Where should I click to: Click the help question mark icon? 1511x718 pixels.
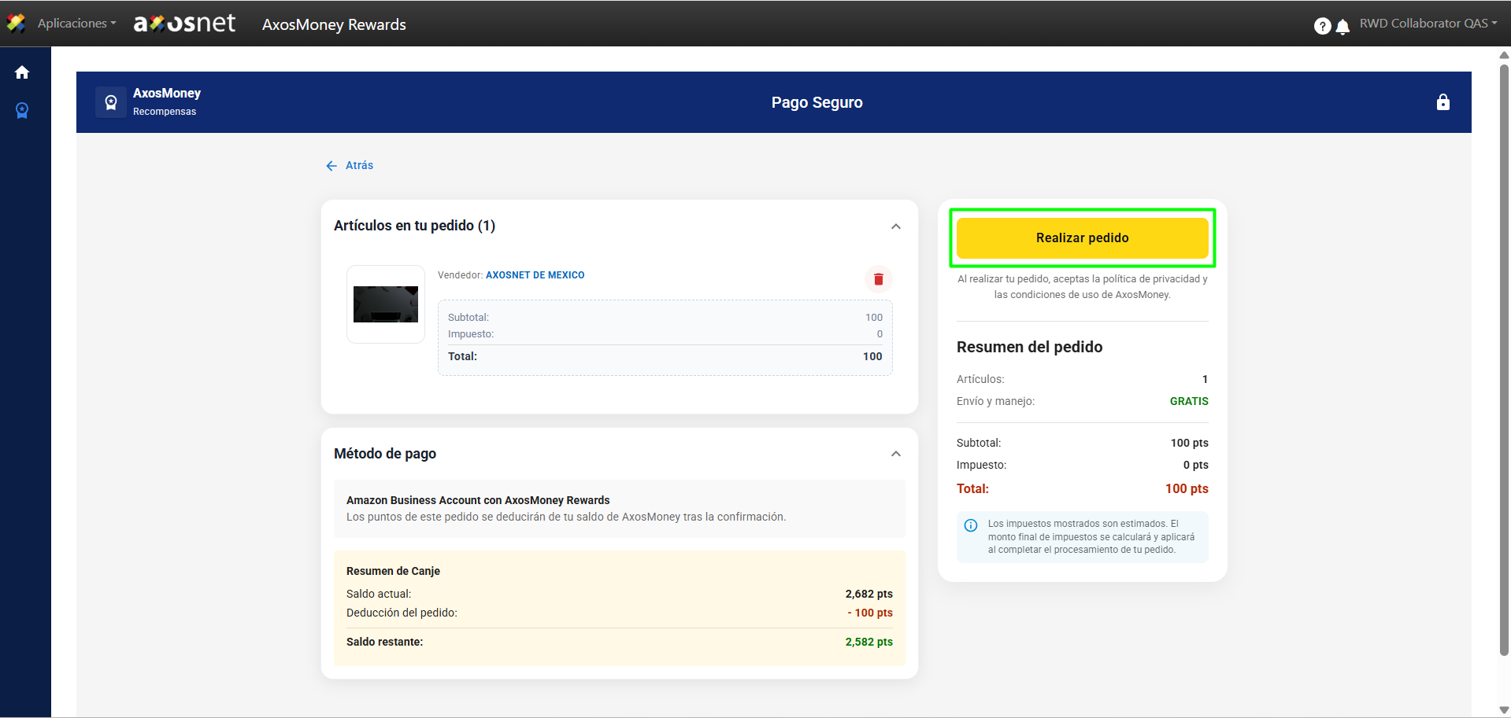tap(1322, 26)
